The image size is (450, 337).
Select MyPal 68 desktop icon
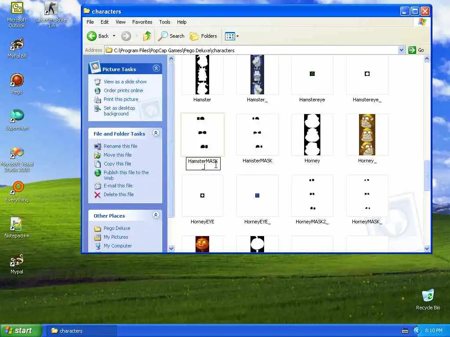click(x=17, y=48)
